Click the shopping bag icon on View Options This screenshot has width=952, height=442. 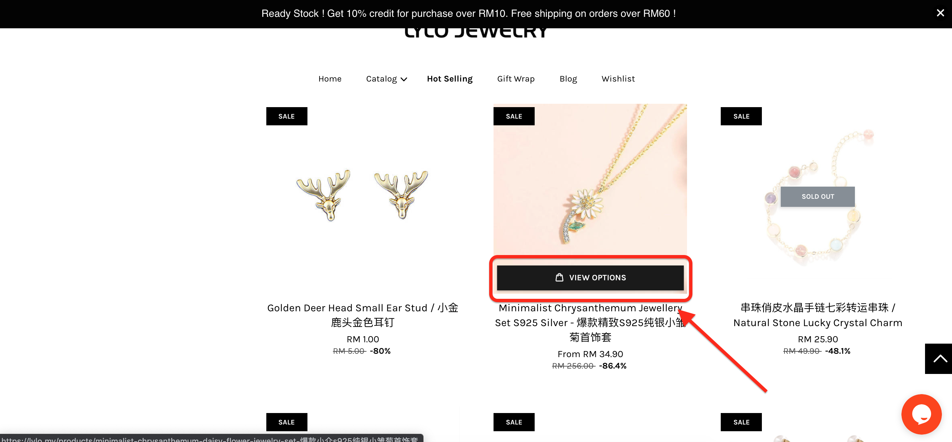(559, 277)
